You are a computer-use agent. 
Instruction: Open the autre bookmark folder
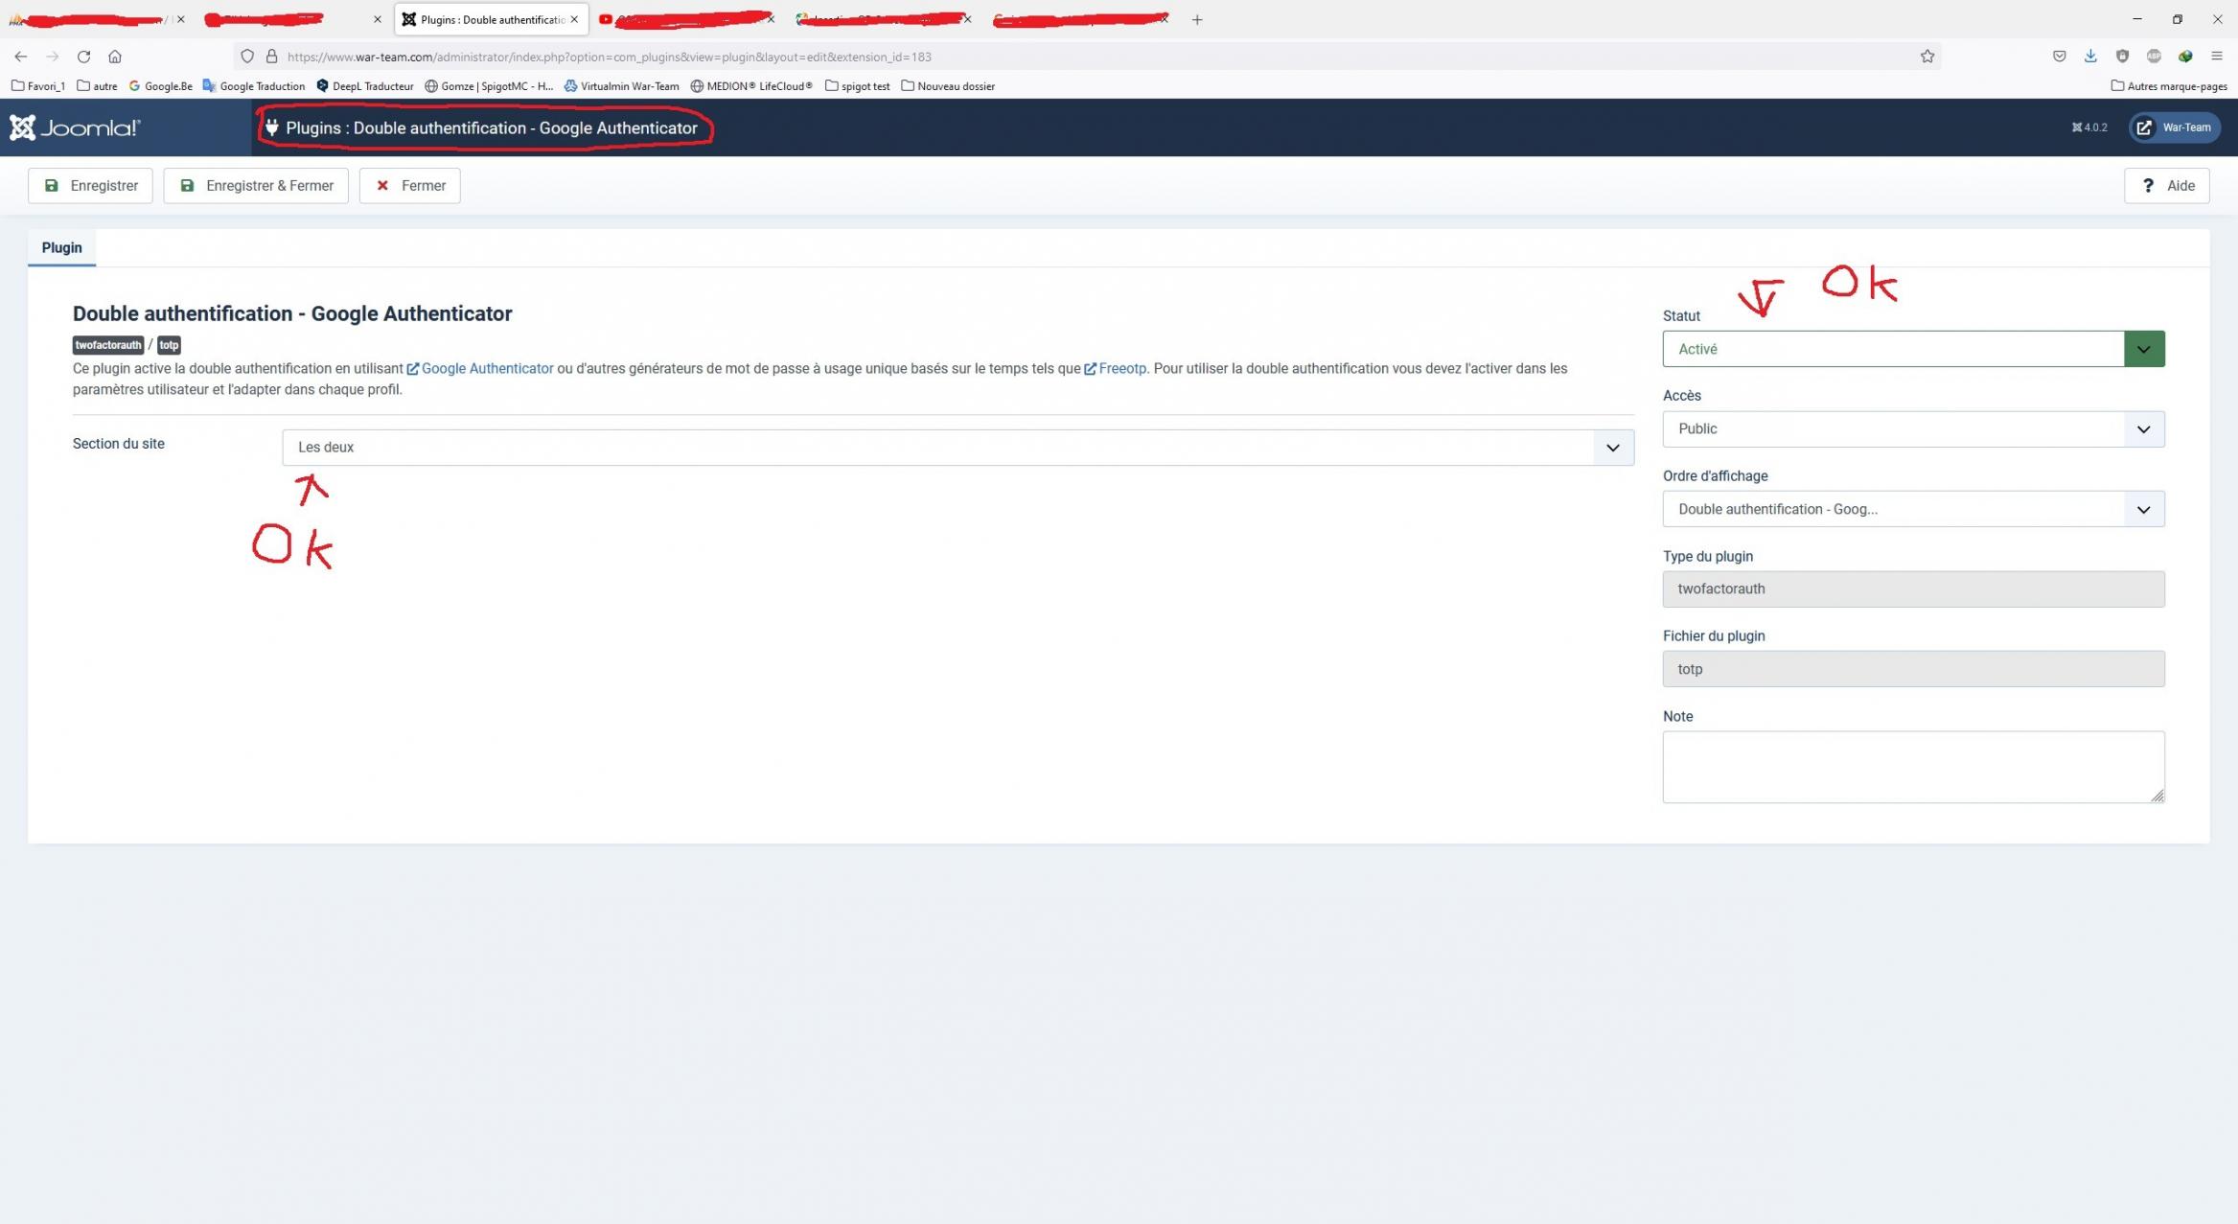pos(97,86)
